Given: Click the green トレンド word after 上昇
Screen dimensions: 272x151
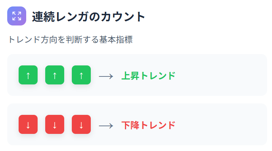Looking at the screenshot, I should point(158,76).
